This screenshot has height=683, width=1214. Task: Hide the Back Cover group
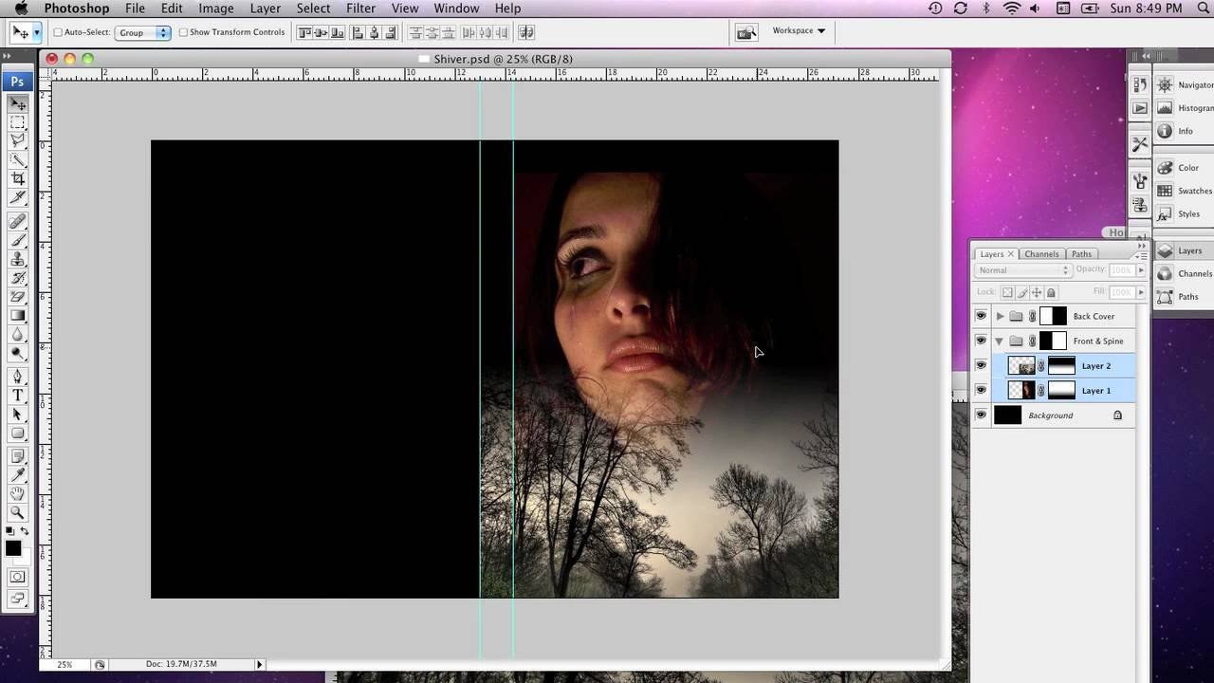point(981,316)
